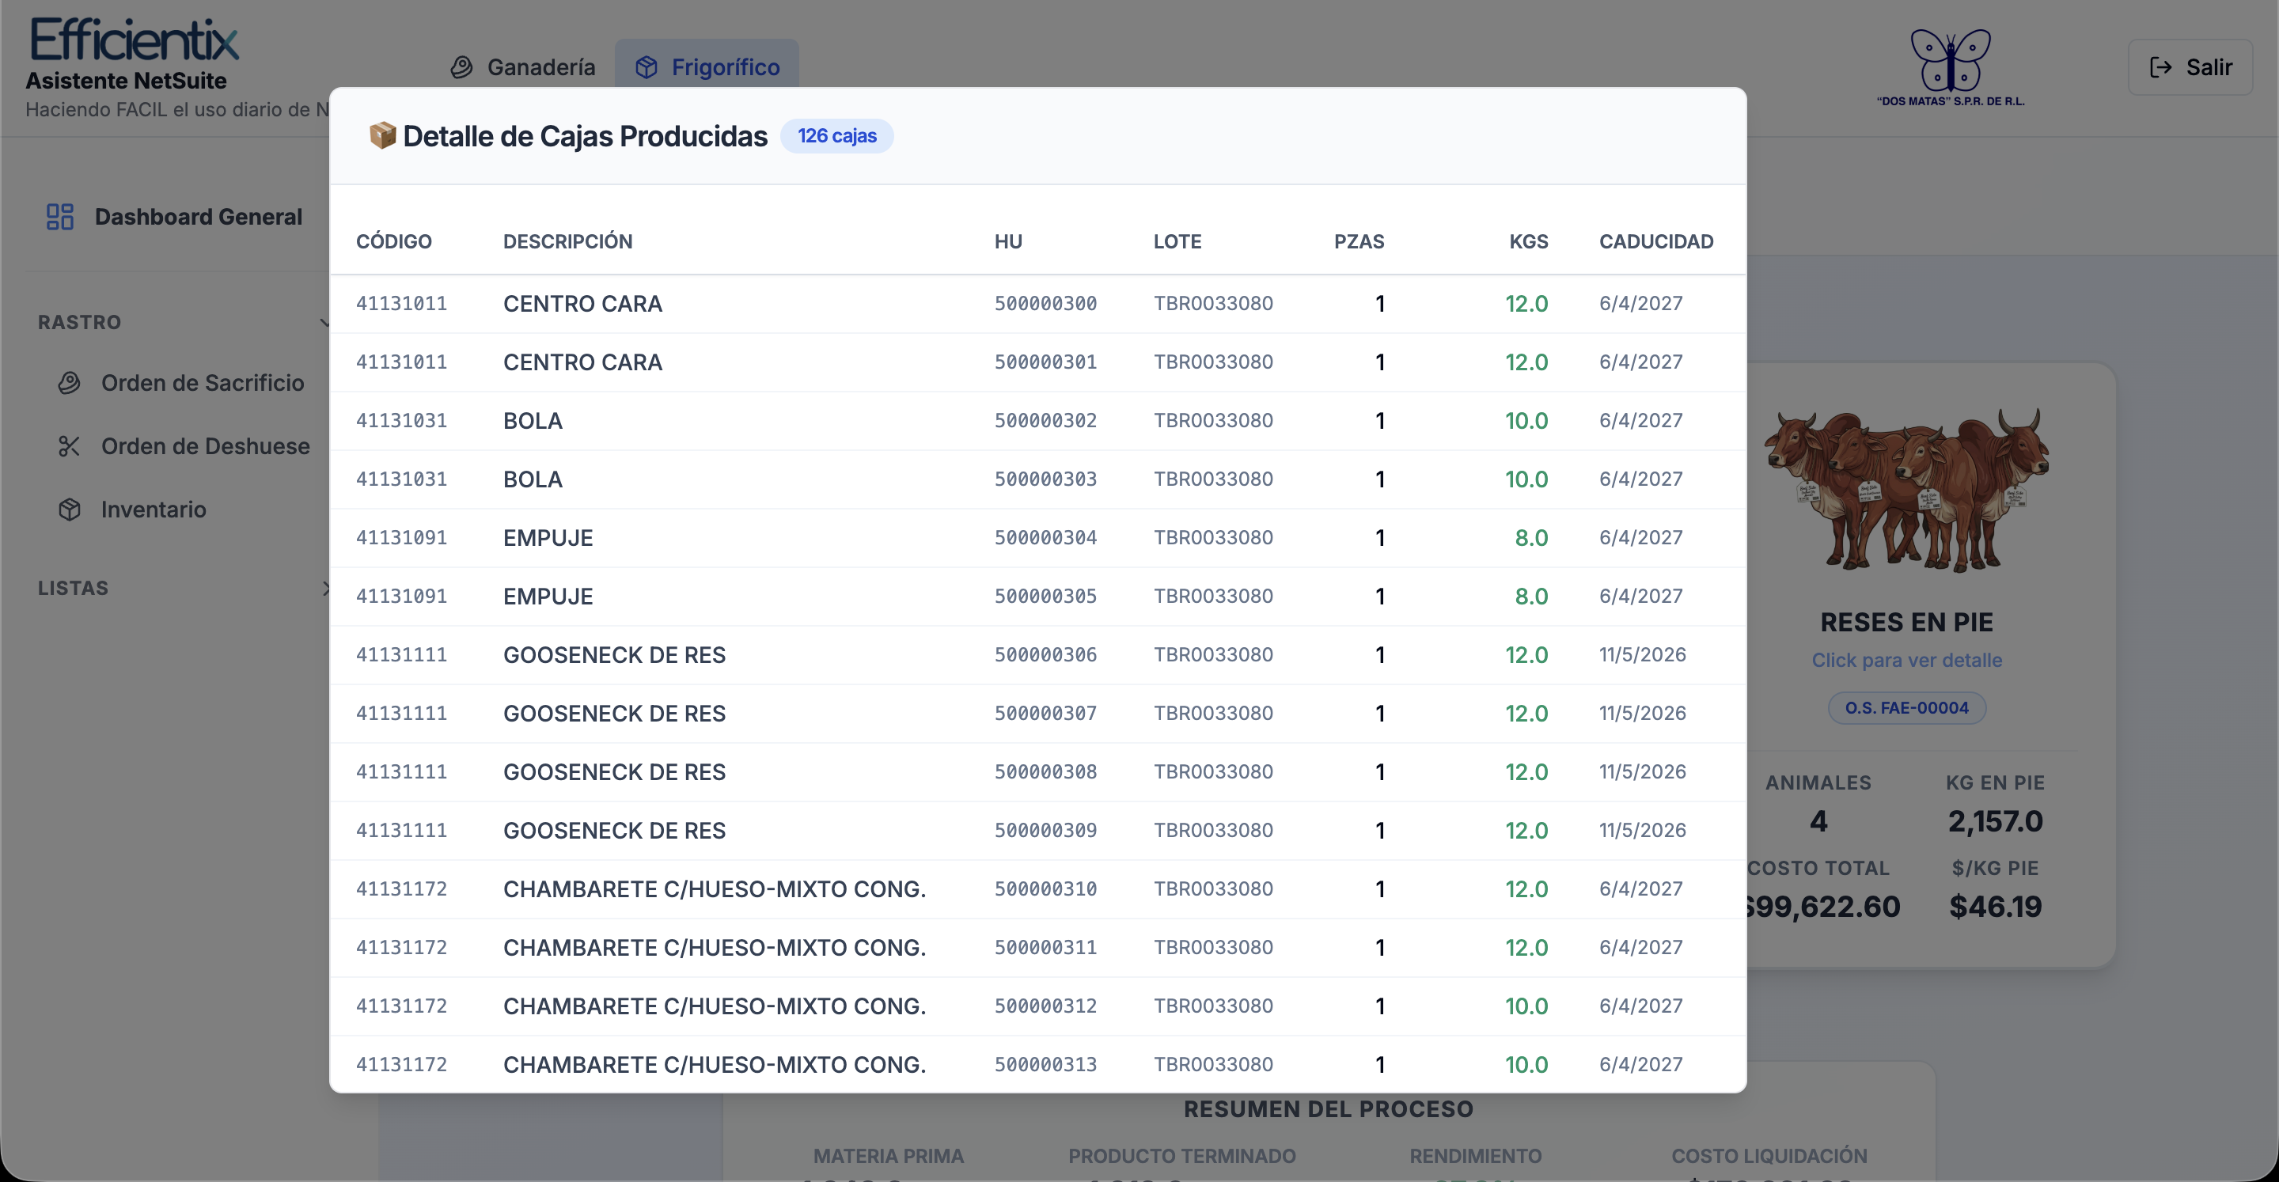Image resolution: width=2279 pixels, height=1182 pixels.
Task: Click the $46.19 $/KG PIE value
Action: tap(1995, 907)
